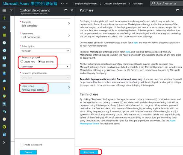Click the Search resources magnifier icon
The width and height of the screenshot is (183, 155).
coord(153,3)
